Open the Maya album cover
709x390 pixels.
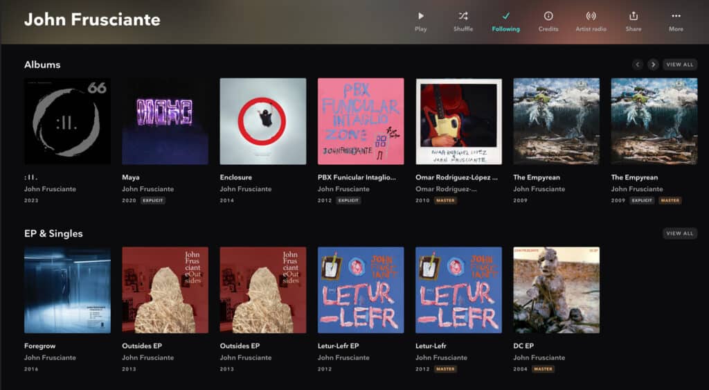[165, 121]
